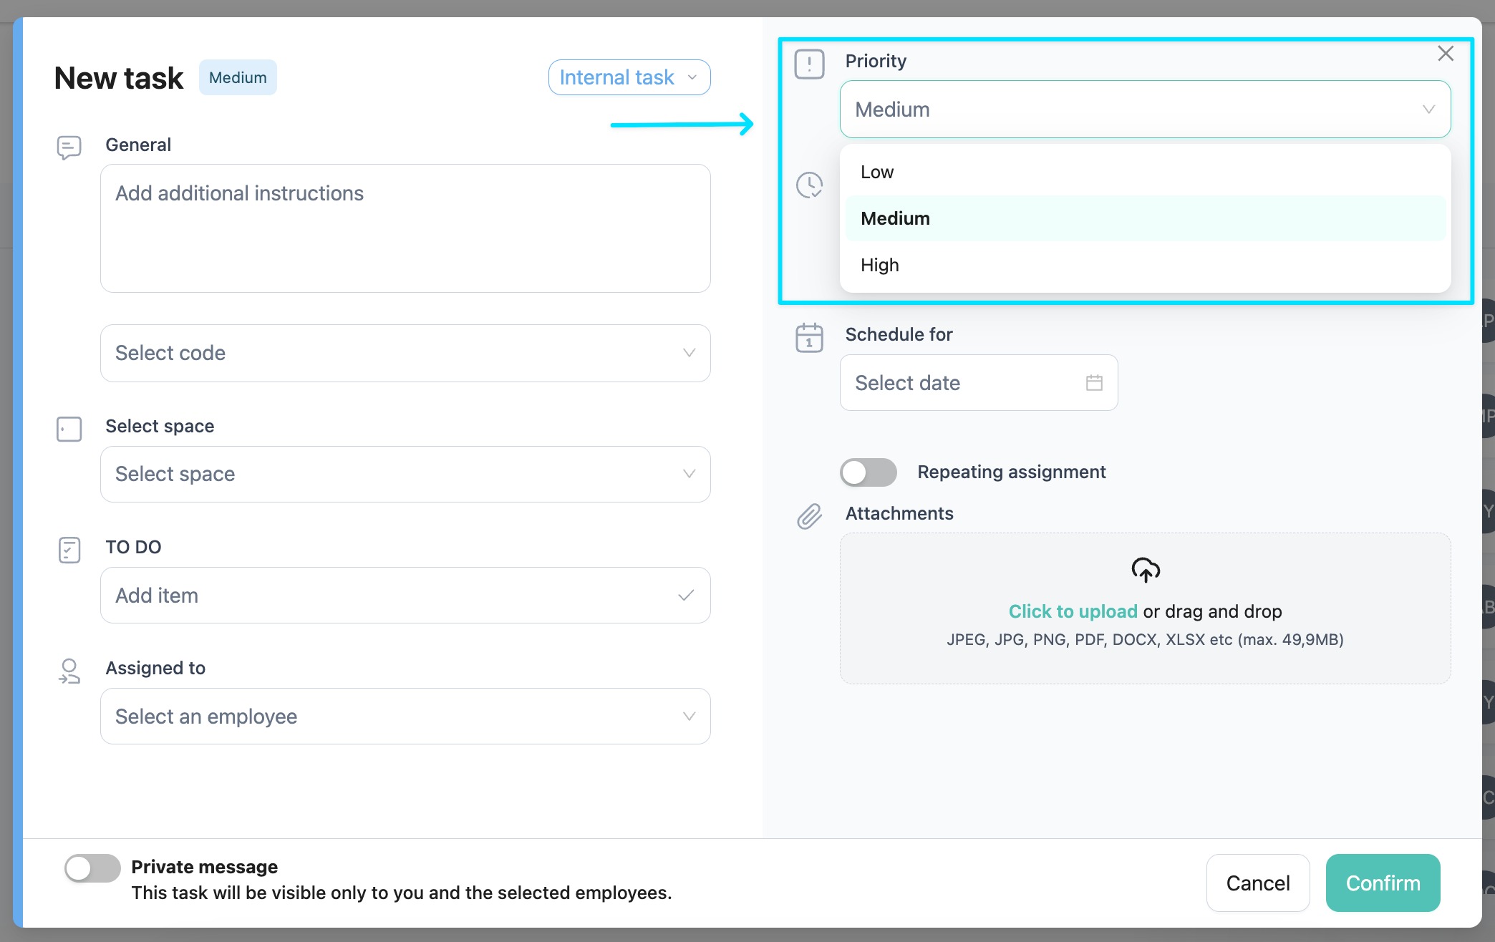Click the cloud upload icon
Image resolution: width=1495 pixels, height=942 pixels.
(x=1145, y=570)
